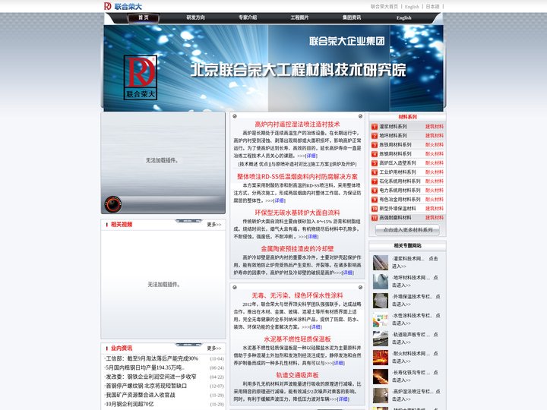The height and width of the screenshot is (410, 547).
Task: Open the article 金属陶瓷预挂渣皮的冷却壁
Action: point(297,248)
